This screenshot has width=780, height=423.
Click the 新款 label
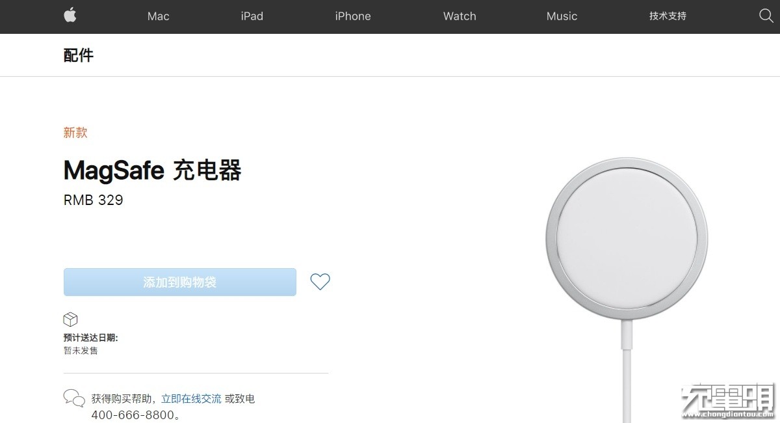tap(75, 133)
